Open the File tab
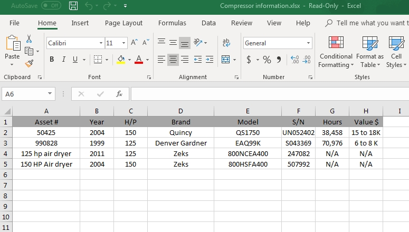Screen dimensions: 409x232 point(14,23)
